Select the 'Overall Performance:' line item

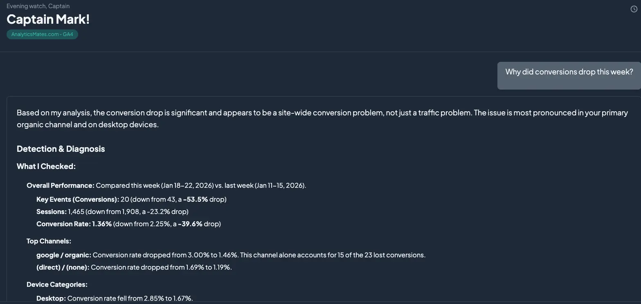click(60, 185)
